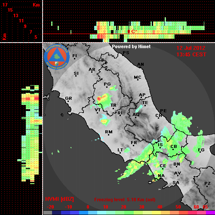The image size is (215, 215).
Task: Click the Freezing level 5.10 Km text
Action: 125,200
